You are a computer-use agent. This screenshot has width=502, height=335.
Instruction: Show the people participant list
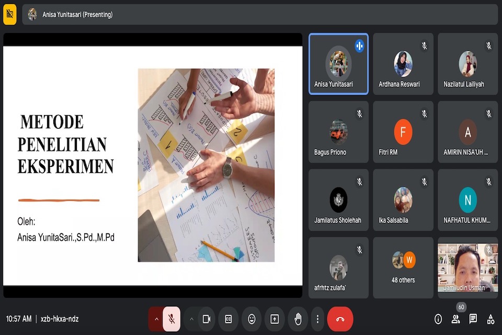(x=455, y=319)
